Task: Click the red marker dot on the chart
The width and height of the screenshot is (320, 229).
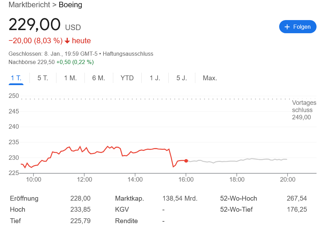Action: point(186,161)
